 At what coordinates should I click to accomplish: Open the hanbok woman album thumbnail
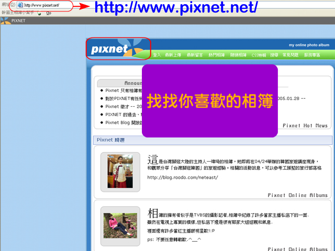120,172
